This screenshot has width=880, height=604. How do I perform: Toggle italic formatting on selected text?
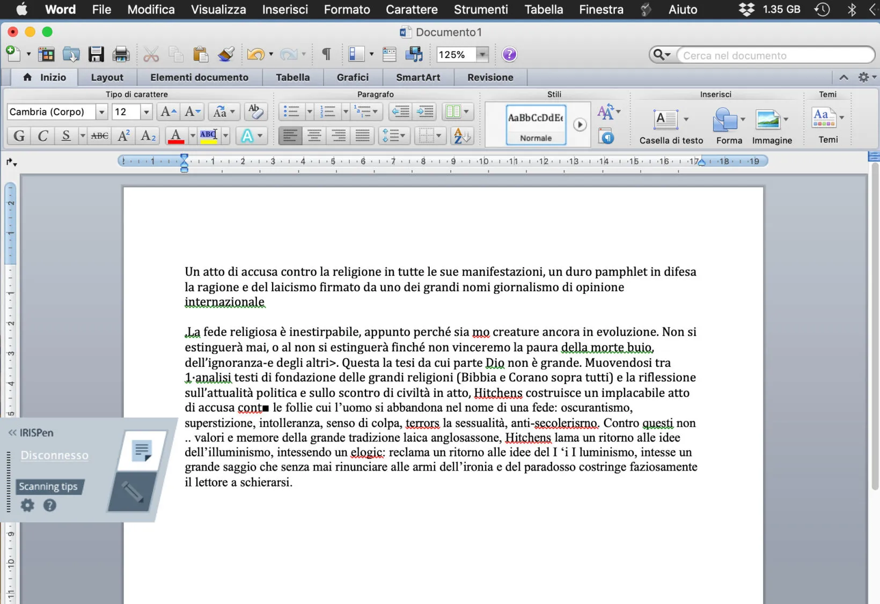click(x=42, y=136)
